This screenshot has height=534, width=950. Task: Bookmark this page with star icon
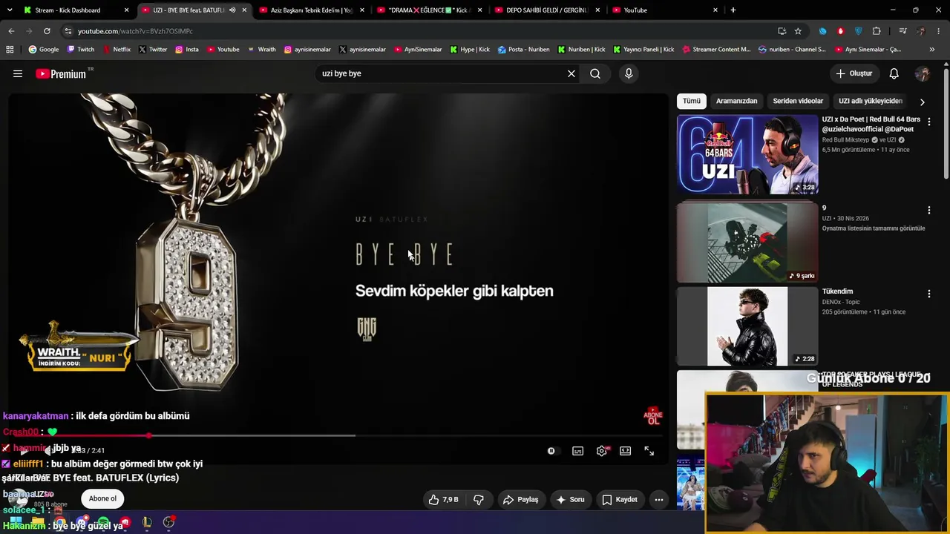click(x=798, y=31)
